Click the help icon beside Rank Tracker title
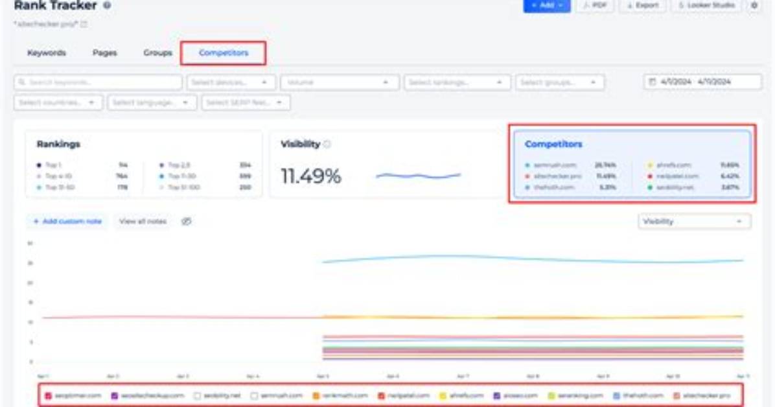This screenshot has height=407, width=775. coord(107,5)
